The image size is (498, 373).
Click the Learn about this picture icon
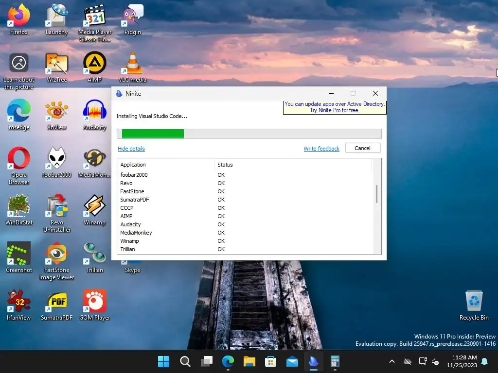coord(19,70)
